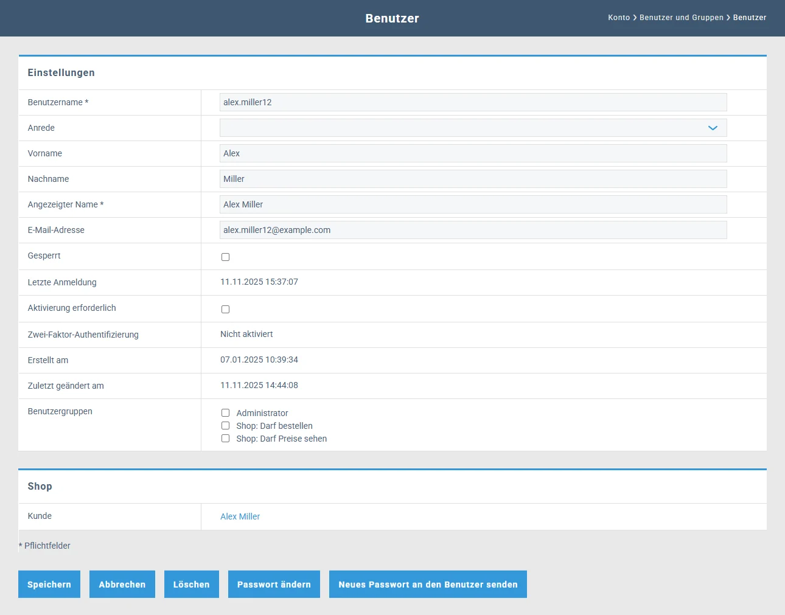Enable Aktivierung erforderlich checkbox
The width and height of the screenshot is (785, 615).
pyautogui.click(x=225, y=309)
